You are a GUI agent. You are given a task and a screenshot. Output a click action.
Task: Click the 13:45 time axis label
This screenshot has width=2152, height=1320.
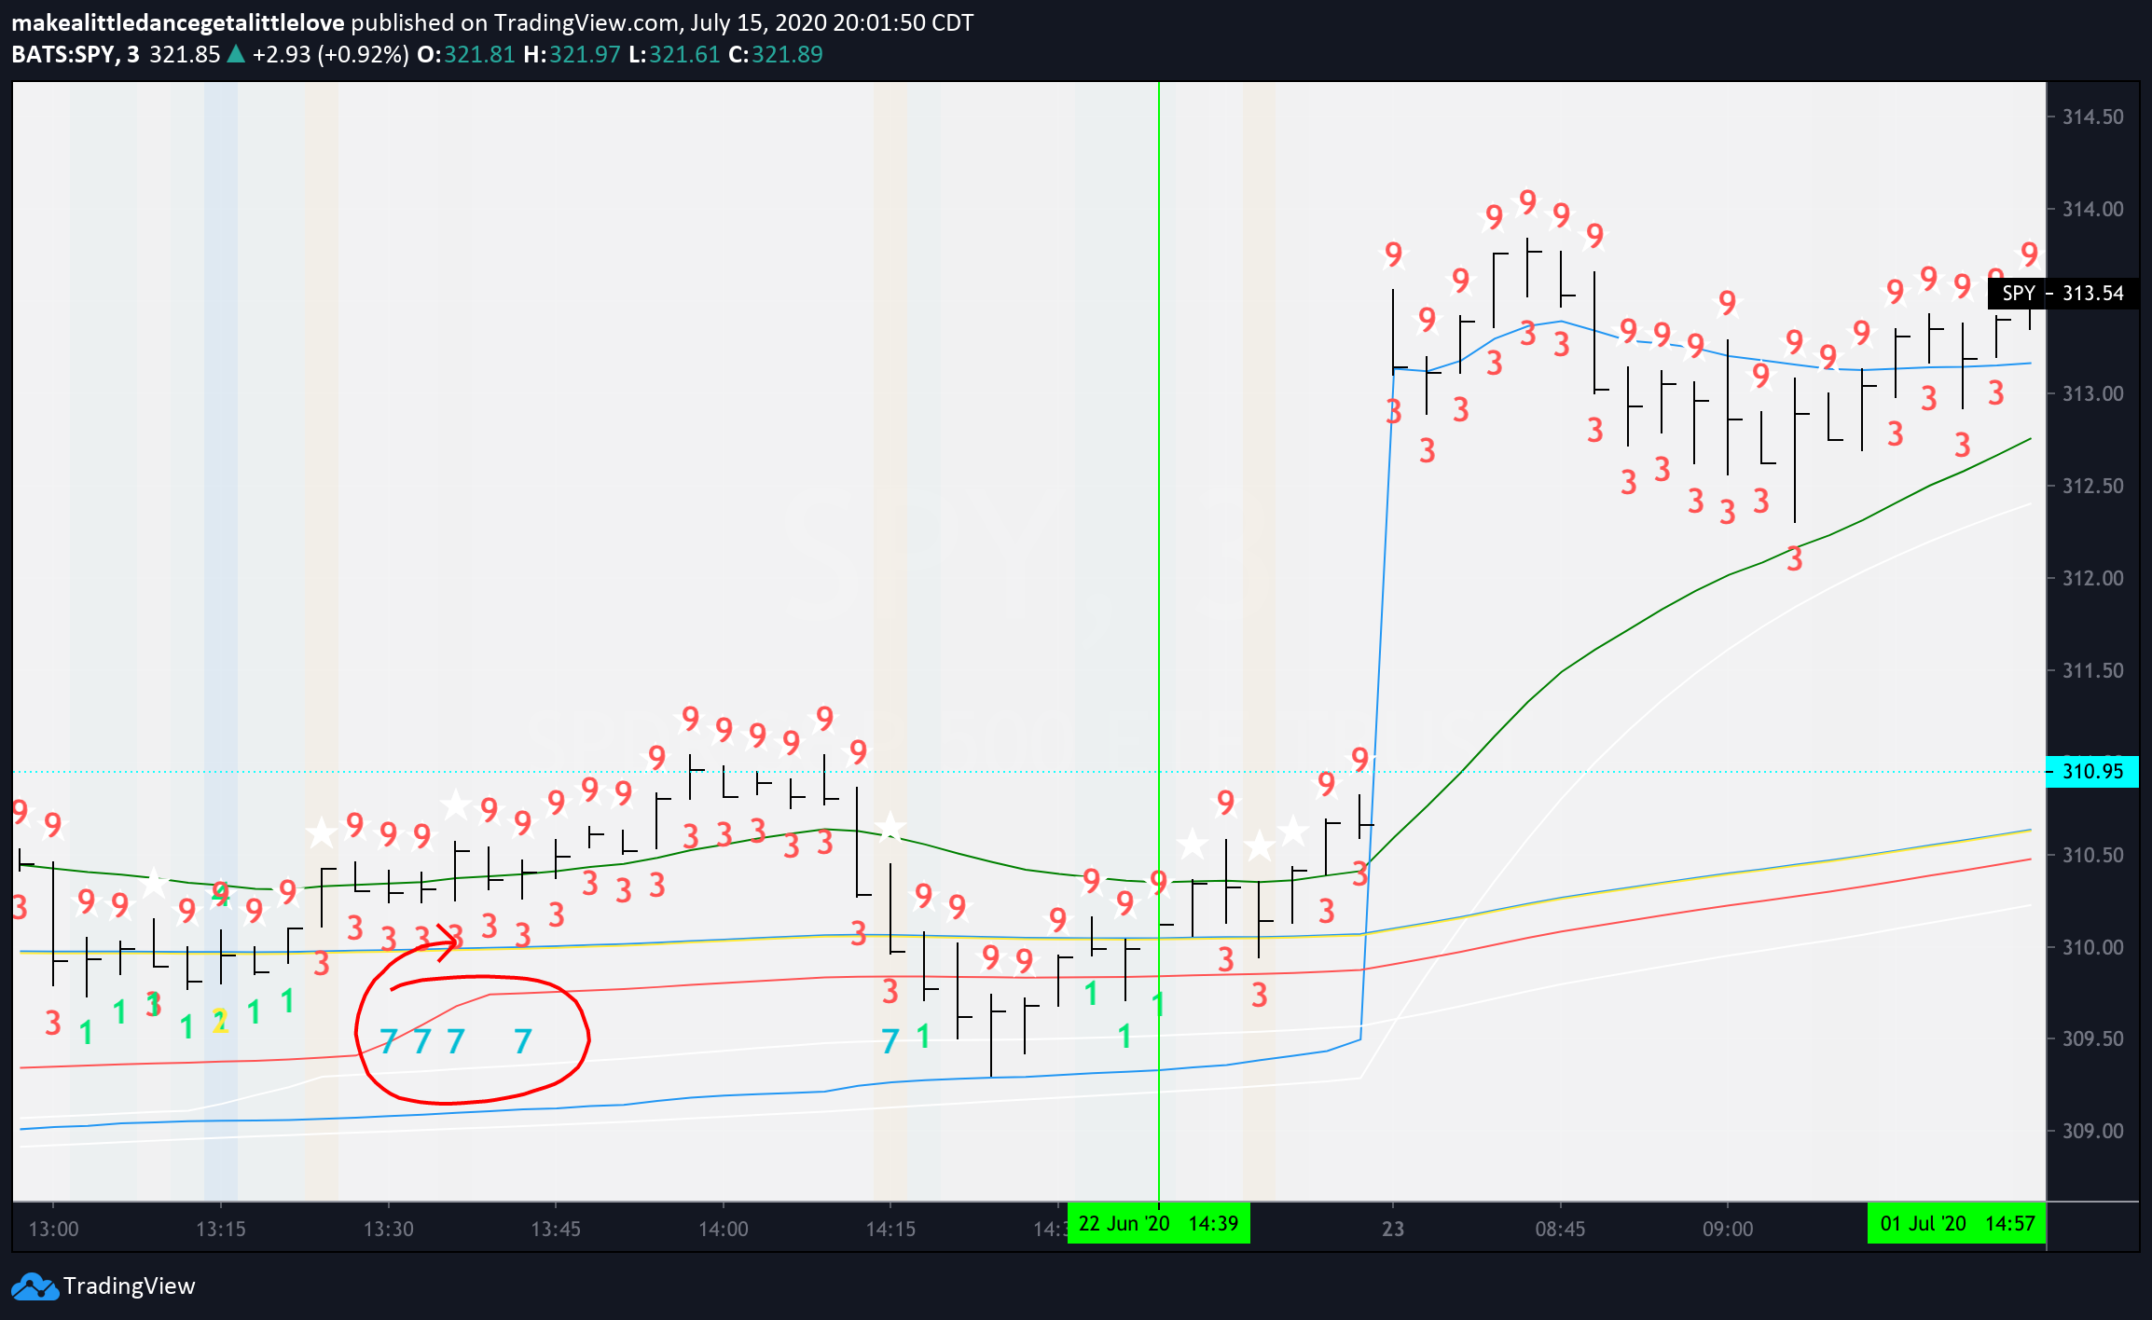(556, 1229)
